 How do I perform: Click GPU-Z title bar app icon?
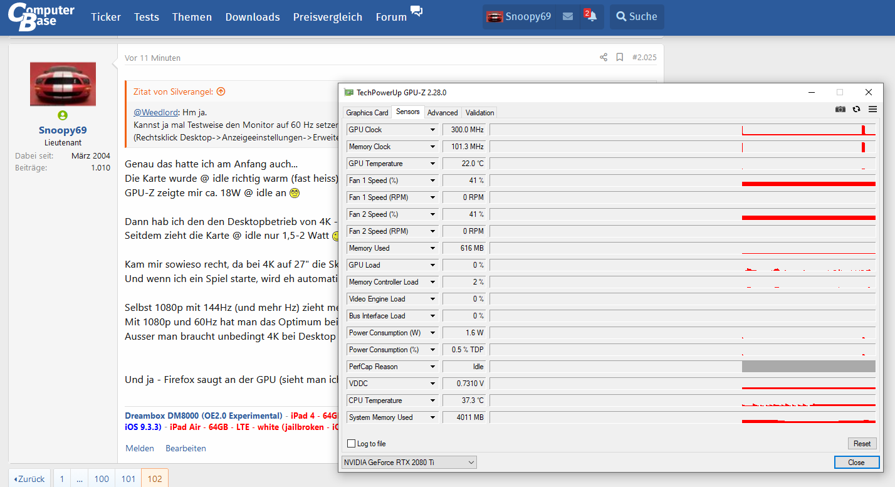[349, 92]
